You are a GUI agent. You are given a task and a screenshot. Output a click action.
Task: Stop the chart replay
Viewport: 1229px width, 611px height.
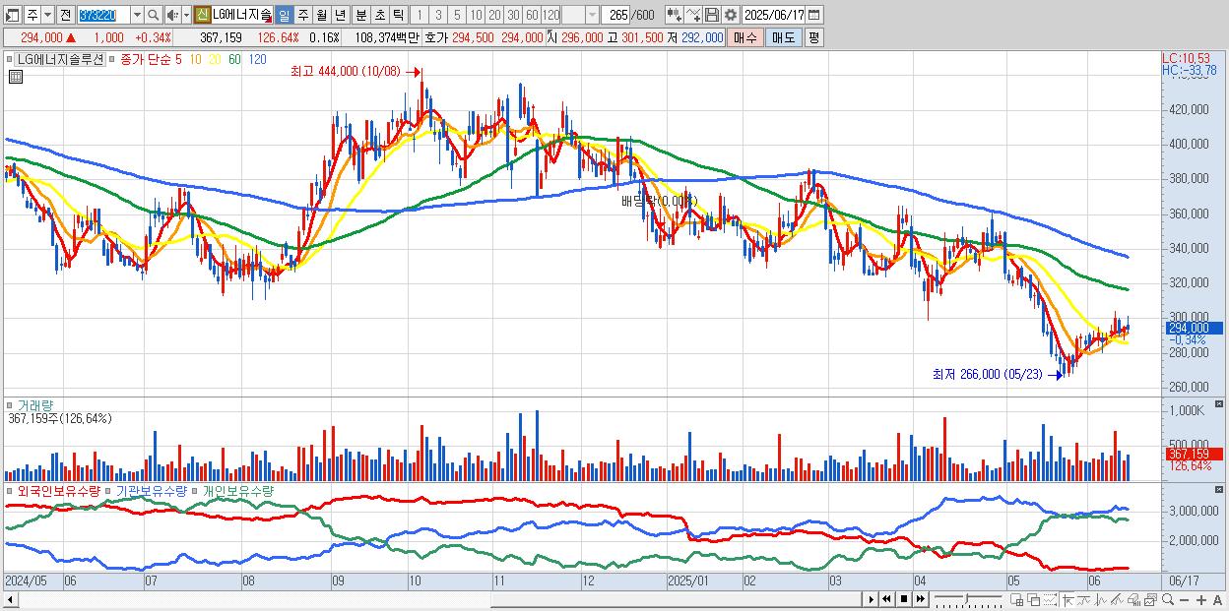[x=903, y=599]
